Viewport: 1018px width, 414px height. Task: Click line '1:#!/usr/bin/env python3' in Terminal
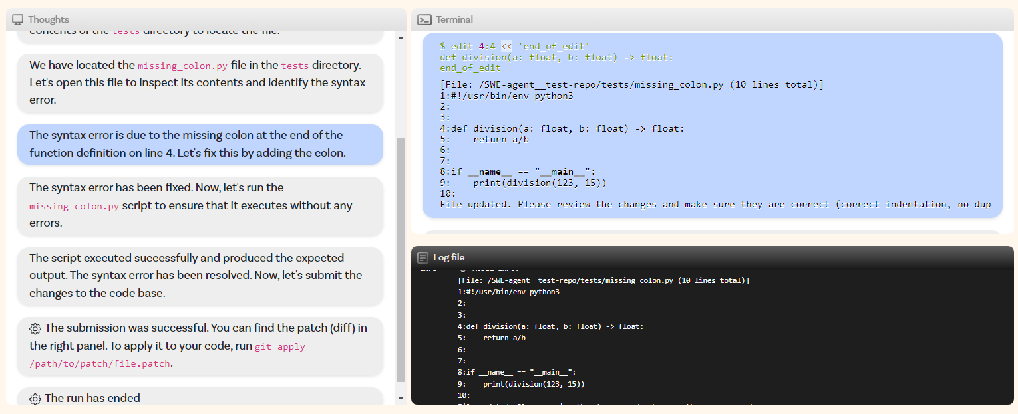[506, 96]
